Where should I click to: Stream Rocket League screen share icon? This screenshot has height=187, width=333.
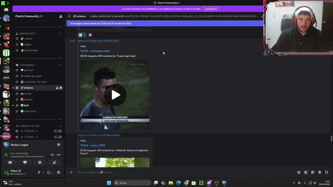pos(59,145)
